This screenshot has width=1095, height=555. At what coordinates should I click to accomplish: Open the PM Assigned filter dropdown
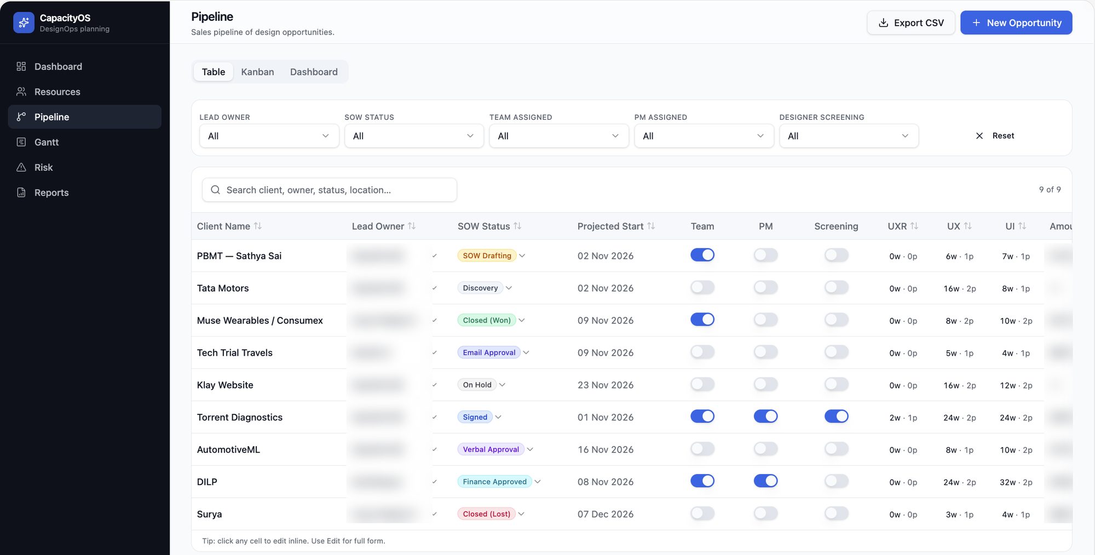pyautogui.click(x=704, y=136)
